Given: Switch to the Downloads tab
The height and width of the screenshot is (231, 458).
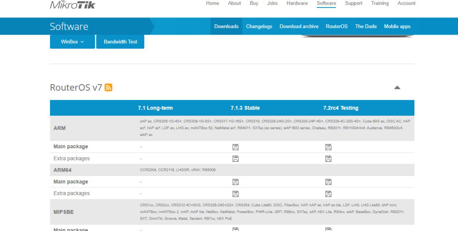Looking at the screenshot, I should click(x=226, y=26).
